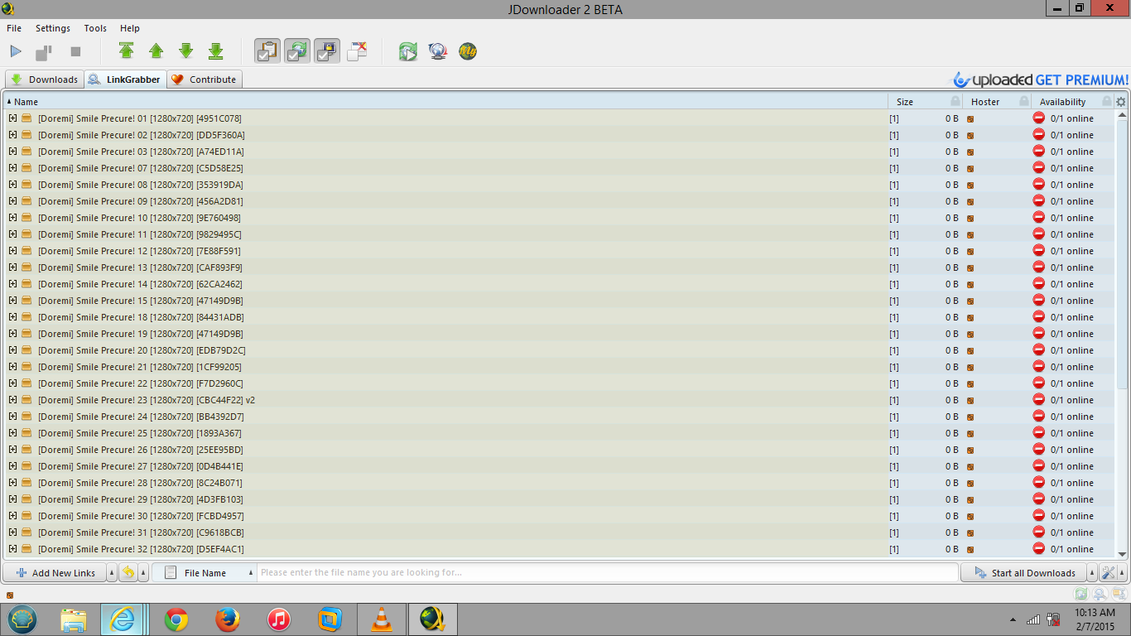Open the Help menu
1131x636 pixels.
130,28
